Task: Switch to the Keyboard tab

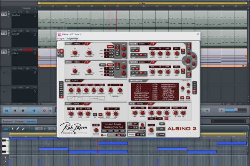Action: tap(7, 121)
